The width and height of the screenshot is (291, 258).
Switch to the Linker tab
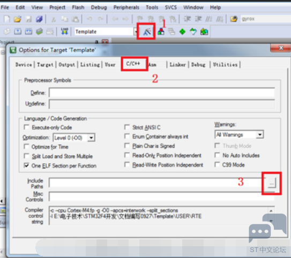[x=177, y=65]
